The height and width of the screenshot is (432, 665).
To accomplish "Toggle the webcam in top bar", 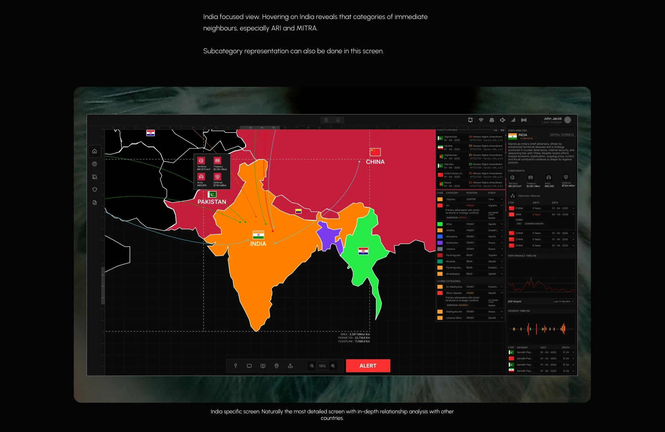I will pyautogui.click(x=326, y=120).
